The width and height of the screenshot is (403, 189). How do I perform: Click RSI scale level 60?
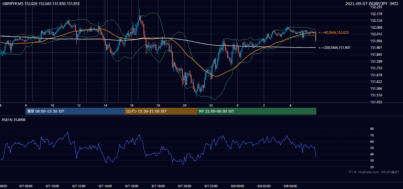pyautogui.click(x=372, y=141)
